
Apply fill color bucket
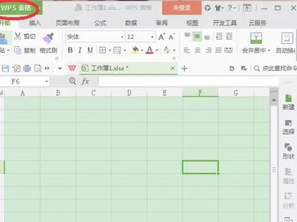point(135,50)
